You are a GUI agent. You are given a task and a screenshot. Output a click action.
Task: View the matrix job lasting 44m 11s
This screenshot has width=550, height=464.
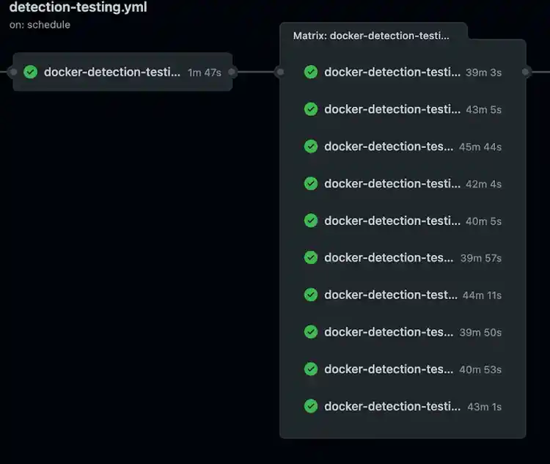point(390,295)
